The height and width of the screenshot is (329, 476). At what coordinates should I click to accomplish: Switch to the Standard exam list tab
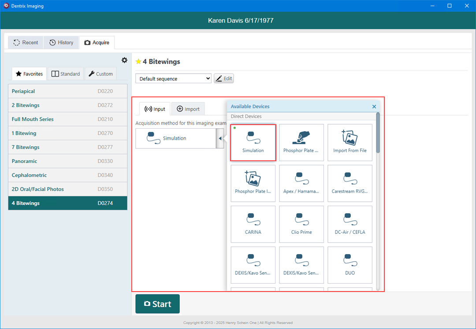66,74
